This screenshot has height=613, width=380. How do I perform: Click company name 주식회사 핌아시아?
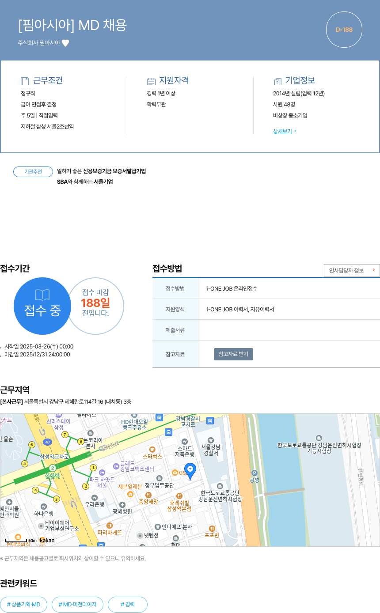38,43
